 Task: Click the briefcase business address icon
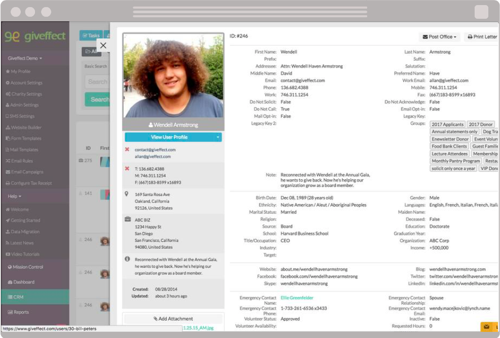[128, 219]
